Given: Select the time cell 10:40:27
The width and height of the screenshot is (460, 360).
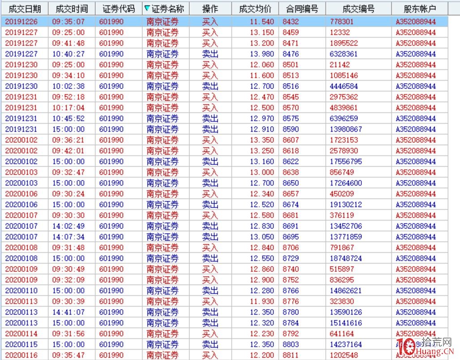Looking at the screenshot, I should [69, 54].
